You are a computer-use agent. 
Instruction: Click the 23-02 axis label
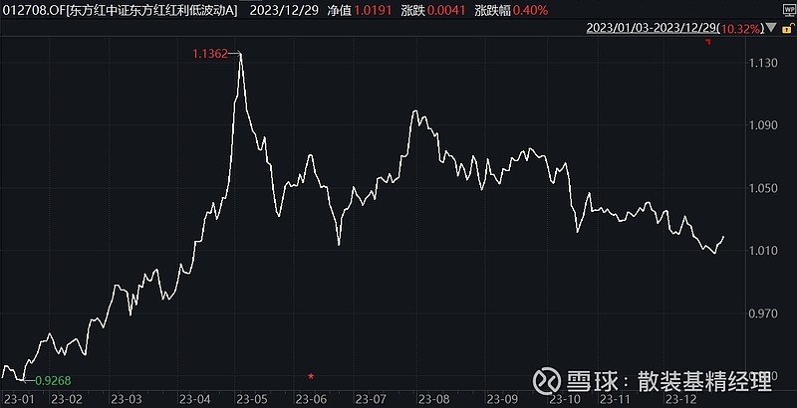[x=68, y=399]
